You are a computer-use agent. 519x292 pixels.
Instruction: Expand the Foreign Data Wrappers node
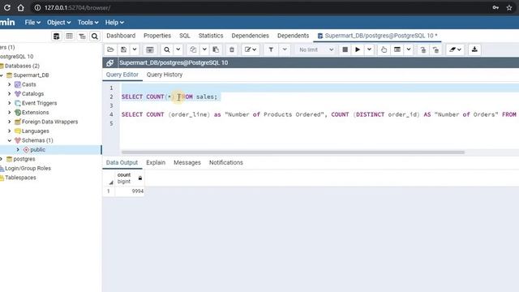pyautogui.click(x=9, y=122)
